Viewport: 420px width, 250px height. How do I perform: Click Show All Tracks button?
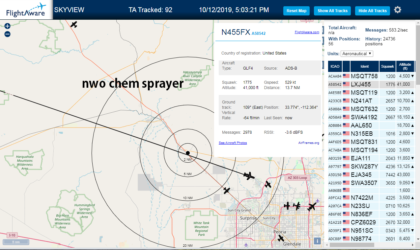332,11
